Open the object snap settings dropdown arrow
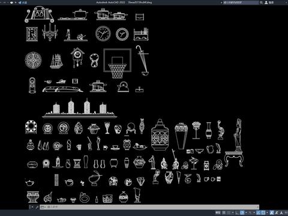Viewport: 288px width, 216px height. tap(268, 212)
